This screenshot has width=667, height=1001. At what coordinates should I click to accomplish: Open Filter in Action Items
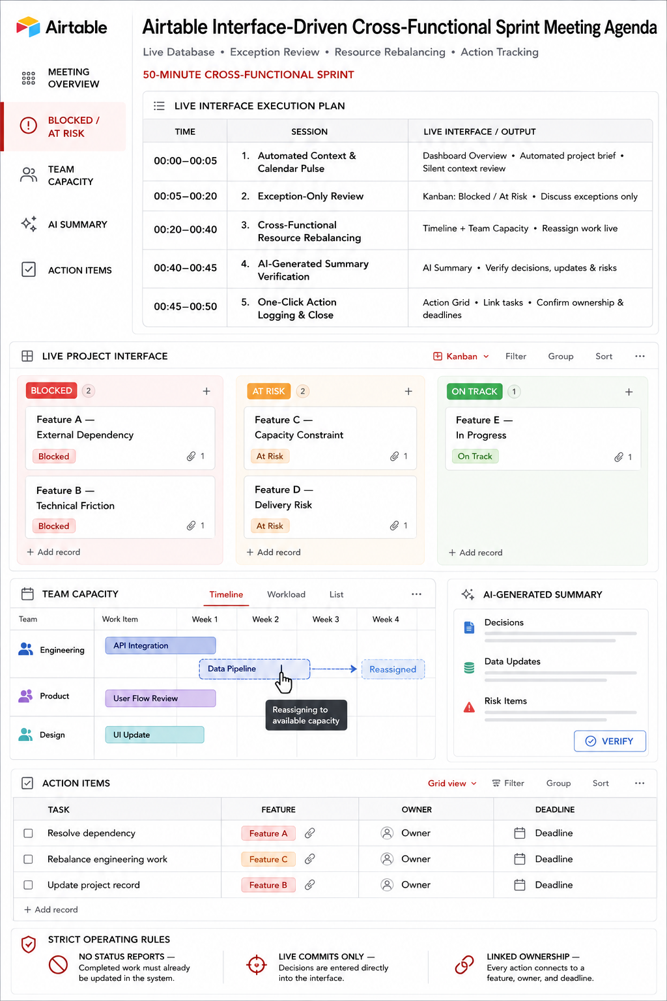click(508, 783)
